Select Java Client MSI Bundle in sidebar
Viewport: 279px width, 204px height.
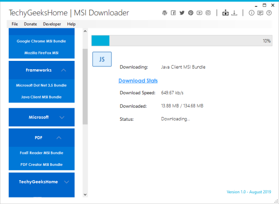coord(41,97)
